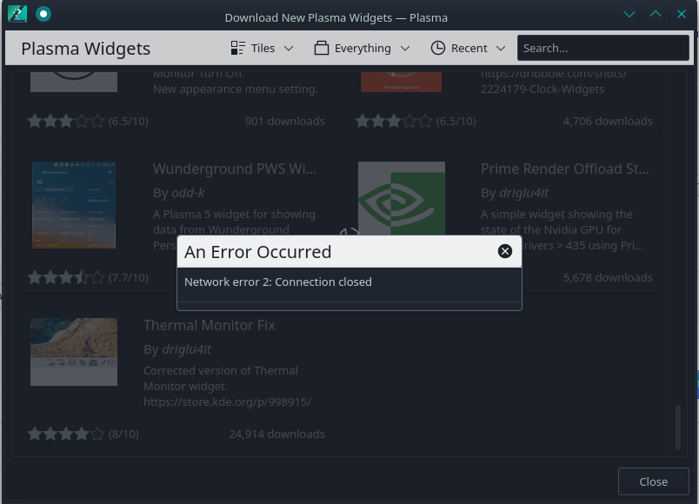
Task: Open the Prime Render Offload Nvidia thumbnail
Action: pos(401,199)
